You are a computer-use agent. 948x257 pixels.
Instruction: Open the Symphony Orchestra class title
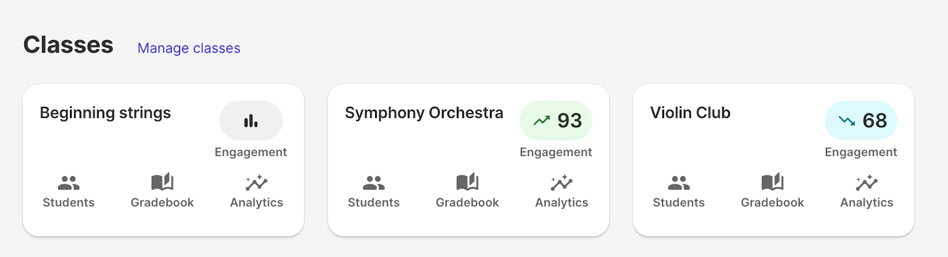(424, 113)
